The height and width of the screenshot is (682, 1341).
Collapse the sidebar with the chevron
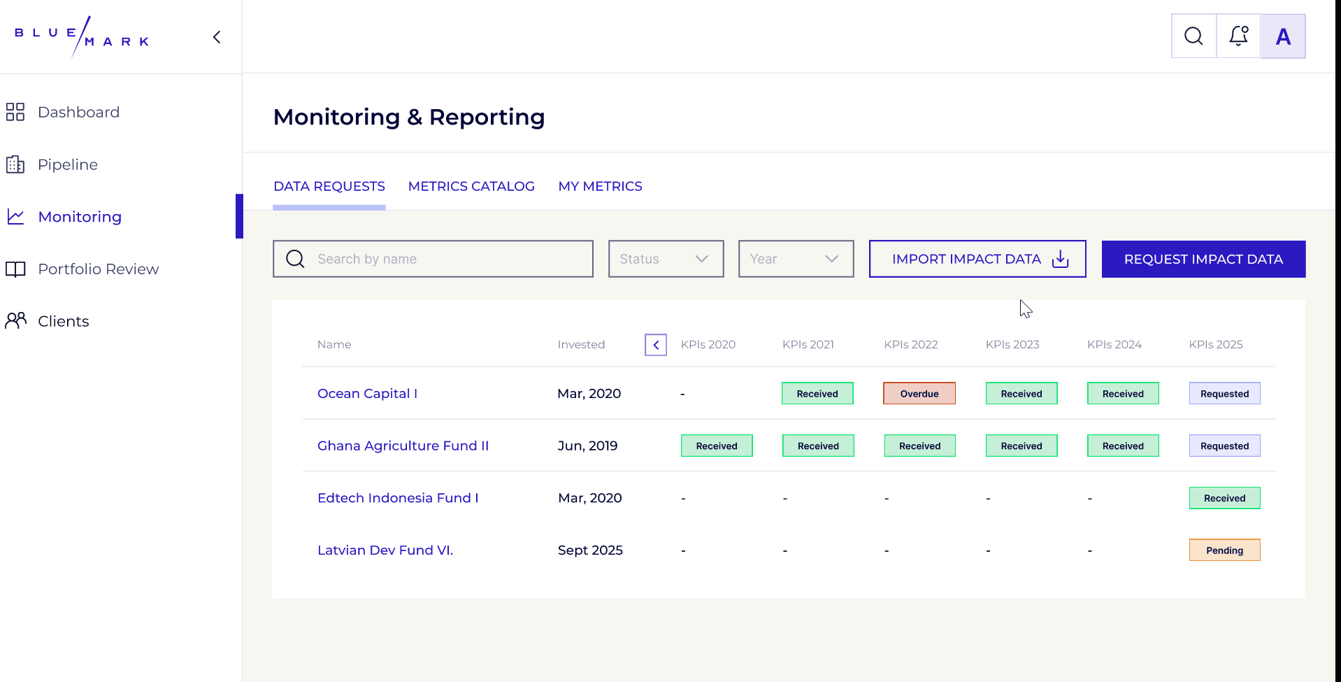click(217, 37)
